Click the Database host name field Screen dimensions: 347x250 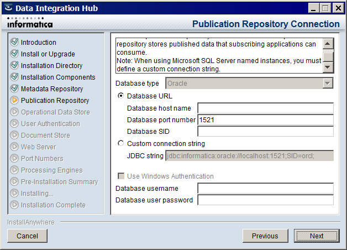[x=265, y=108]
